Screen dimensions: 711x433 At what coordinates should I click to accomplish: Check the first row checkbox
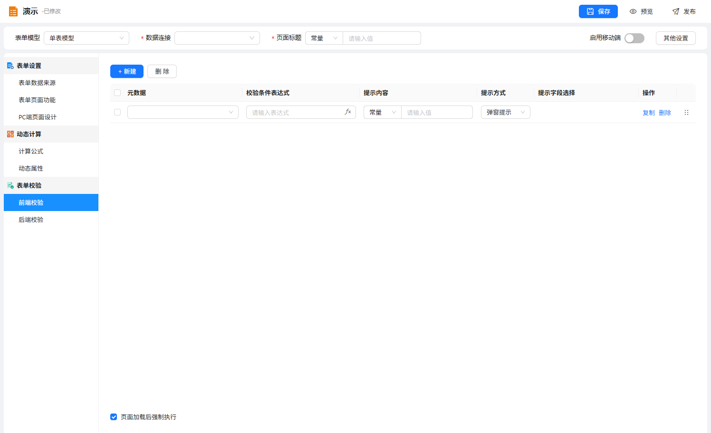pyautogui.click(x=117, y=112)
